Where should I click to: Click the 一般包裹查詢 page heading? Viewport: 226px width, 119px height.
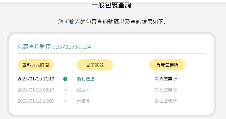click(x=111, y=5)
